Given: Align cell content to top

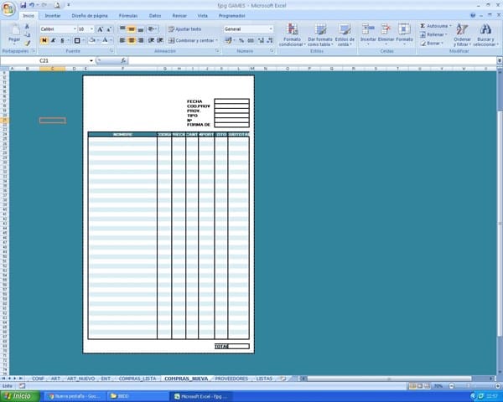Looking at the screenshot, I should (122, 29).
